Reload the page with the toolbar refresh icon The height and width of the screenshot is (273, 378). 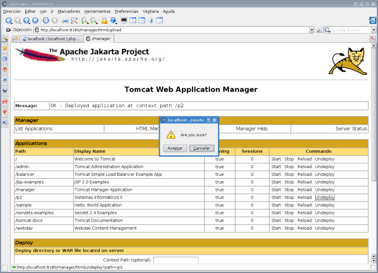(45, 21)
